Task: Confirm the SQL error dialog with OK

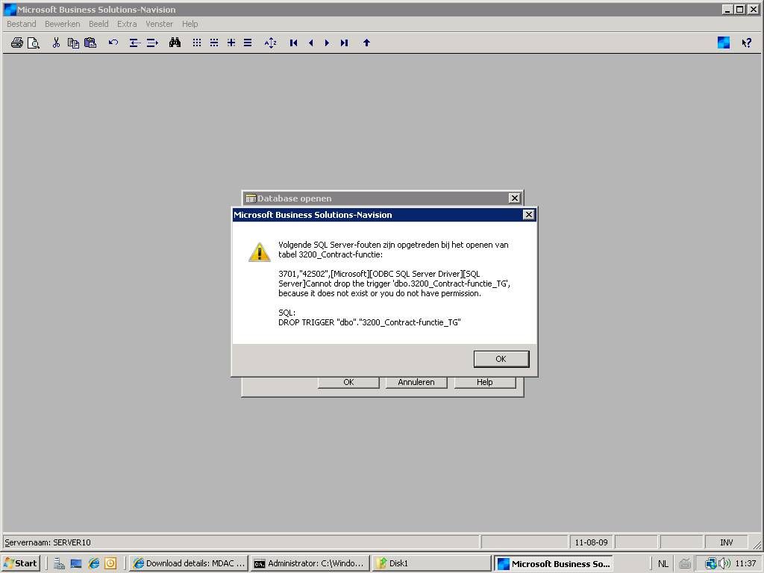Action: tap(501, 359)
